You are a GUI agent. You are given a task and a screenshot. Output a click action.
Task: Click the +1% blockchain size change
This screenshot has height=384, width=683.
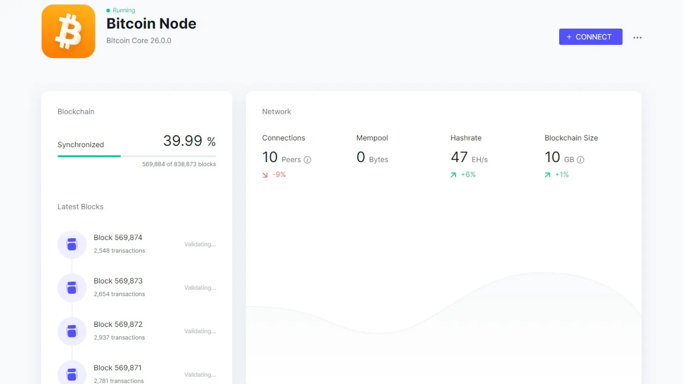coord(562,175)
